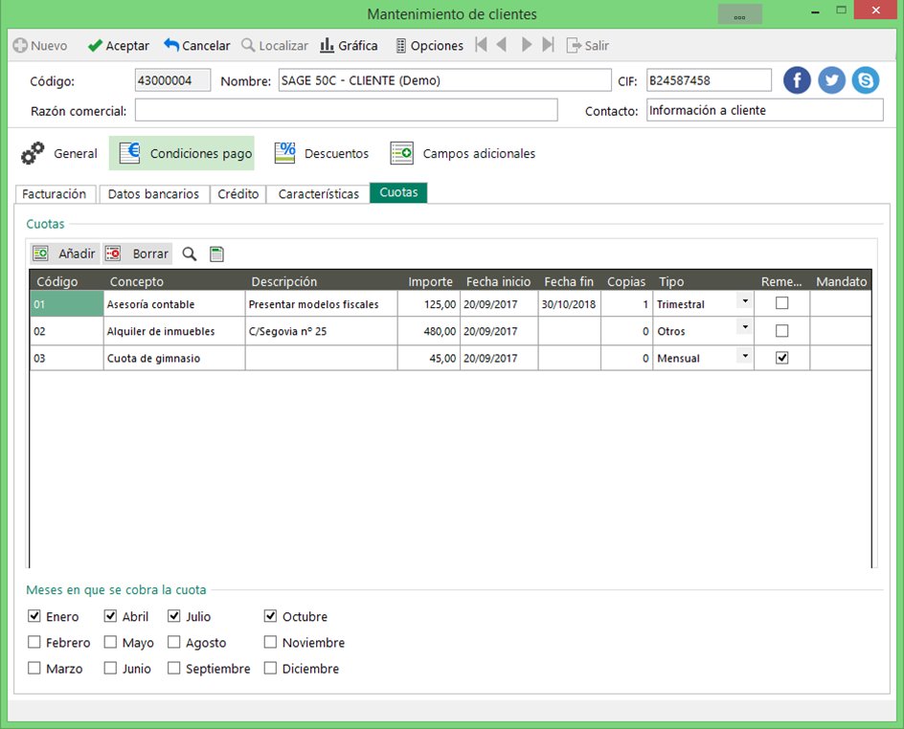Uncheck Remesa for Cuota de gimnasio
904x729 pixels.
click(x=781, y=358)
